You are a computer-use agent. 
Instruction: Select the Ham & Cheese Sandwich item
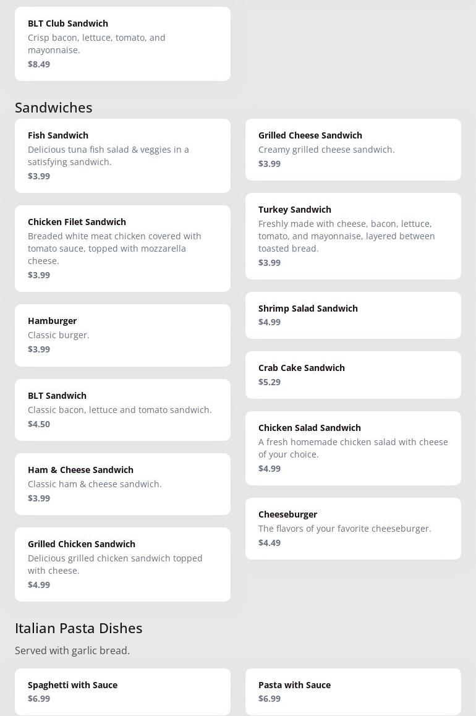[x=122, y=484]
